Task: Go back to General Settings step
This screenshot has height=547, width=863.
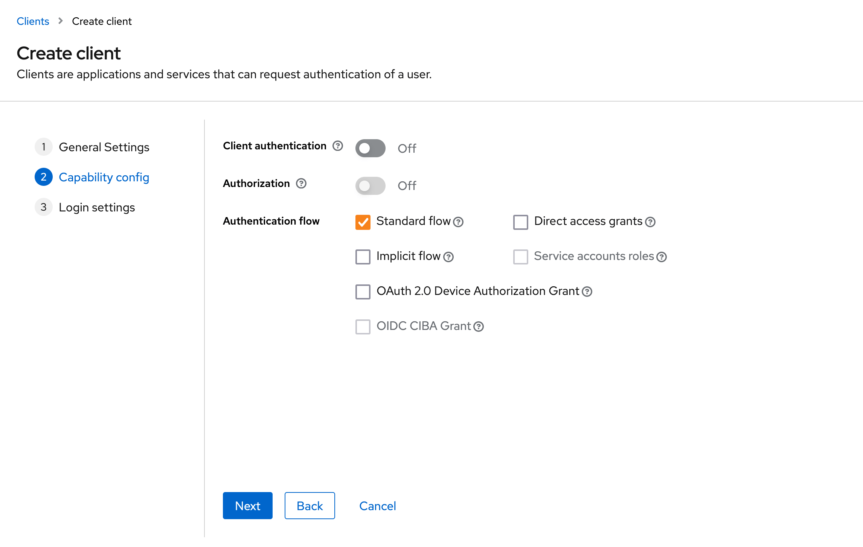Action: (104, 147)
